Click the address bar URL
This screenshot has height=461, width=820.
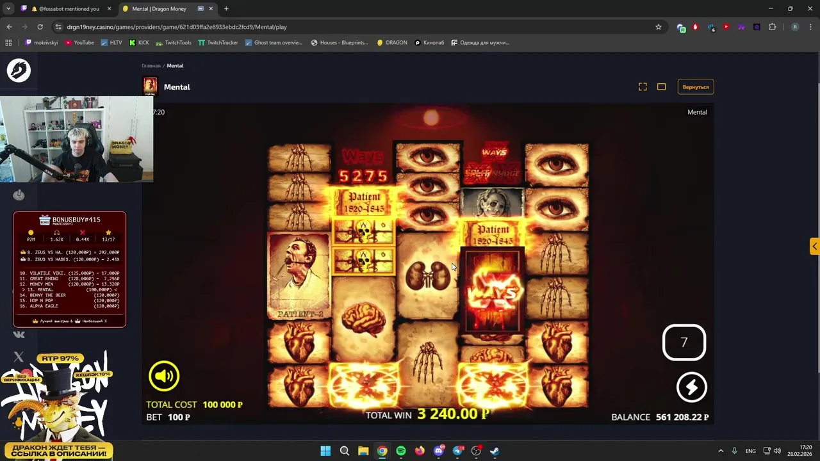[x=177, y=27]
